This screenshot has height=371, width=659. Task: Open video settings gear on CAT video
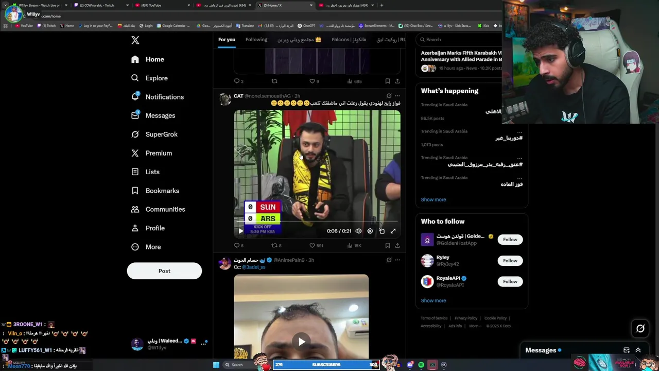point(370,231)
